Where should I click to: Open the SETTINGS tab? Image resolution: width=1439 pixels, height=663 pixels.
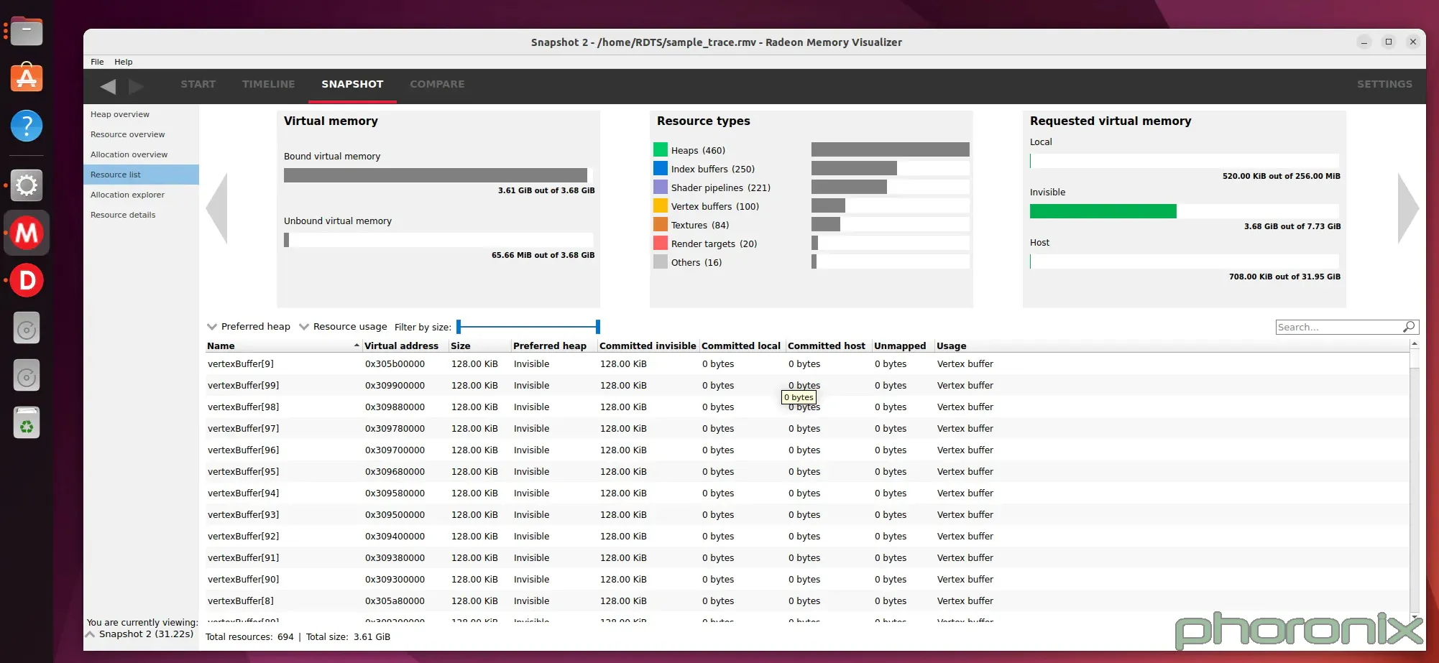(x=1384, y=84)
